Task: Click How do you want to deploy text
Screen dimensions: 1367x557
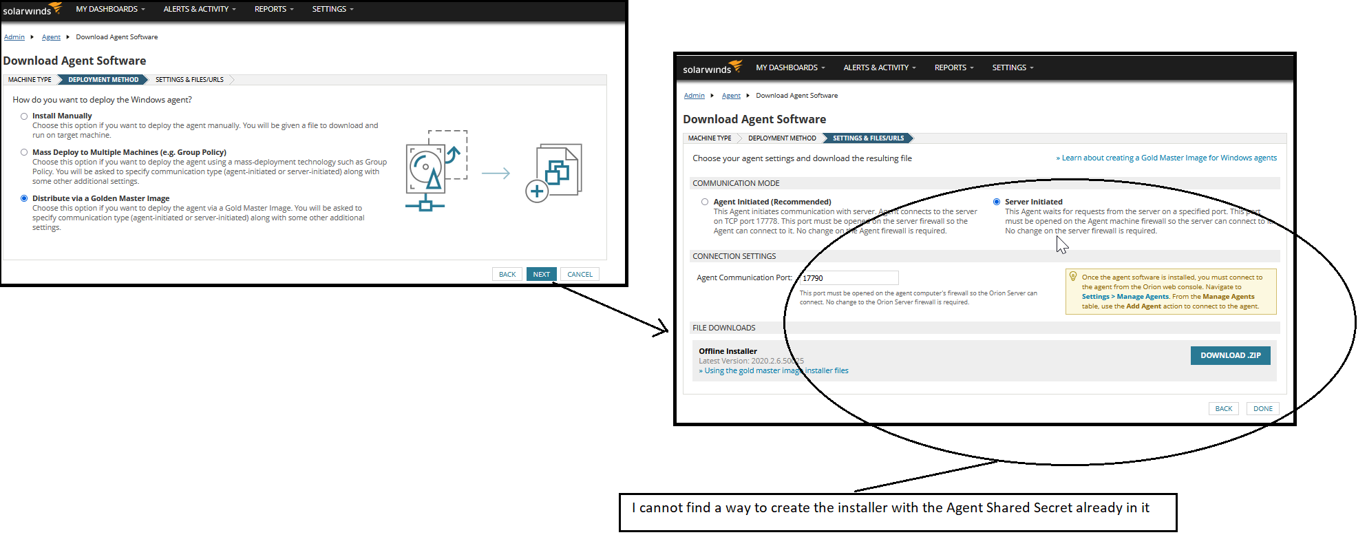Action: [102, 100]
